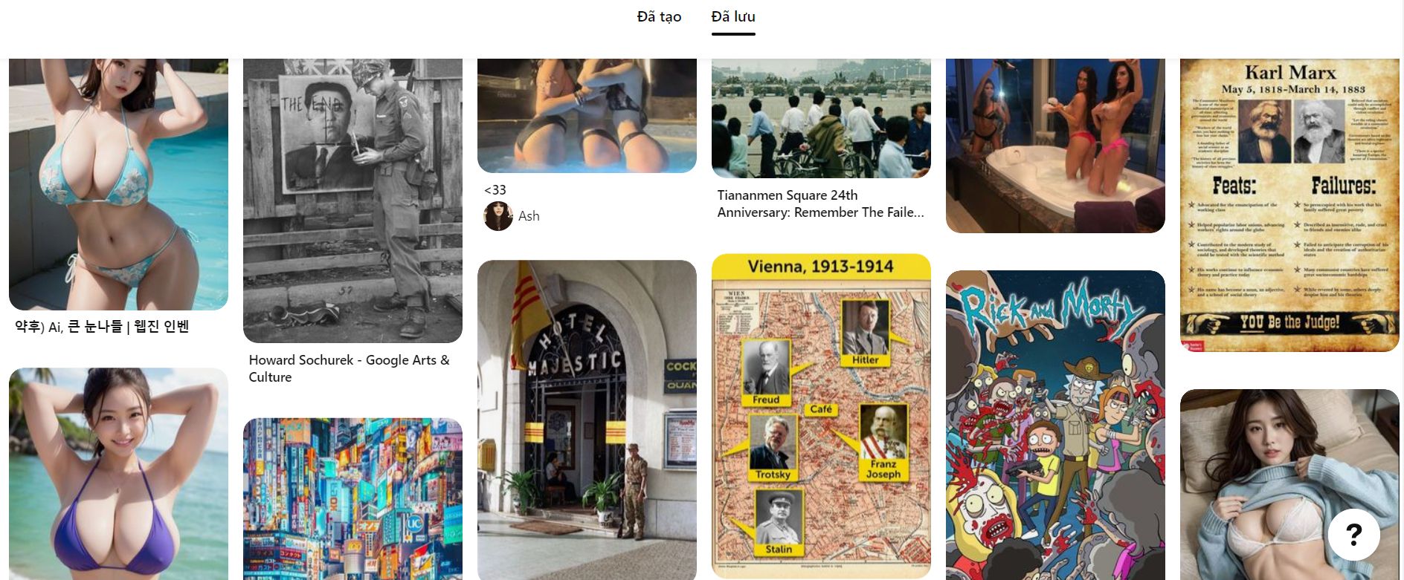Screen dimensions: 1404x580
Task: Switch to the Đã tạo tab
Action: point(659,16)
